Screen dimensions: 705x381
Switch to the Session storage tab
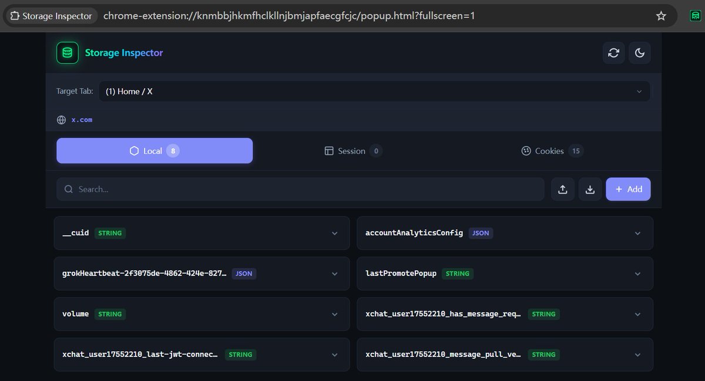point(352,151)
